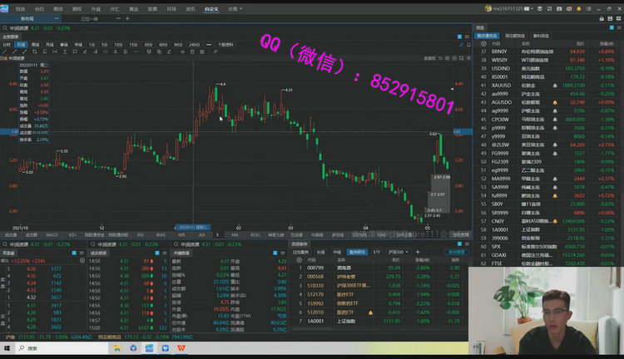Add a new layout tab with plus icon
Viewport: 624px width, 359px height.
coord(129,17)
